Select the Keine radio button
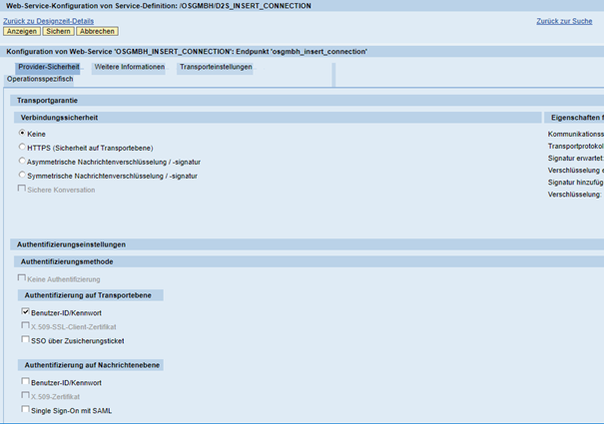The width and height of the screenshot is (604, 424). 23,133
